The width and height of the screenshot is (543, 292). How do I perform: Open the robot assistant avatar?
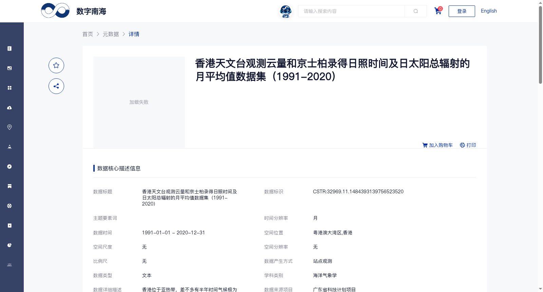point(286,12)
